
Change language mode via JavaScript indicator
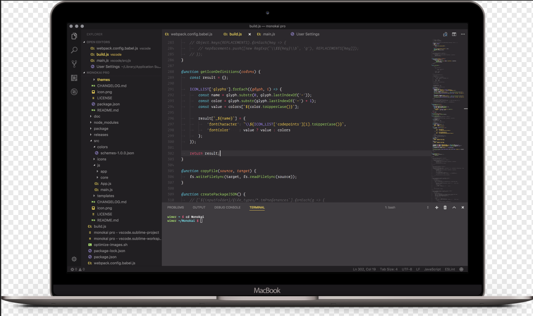(x=432, y=270)
